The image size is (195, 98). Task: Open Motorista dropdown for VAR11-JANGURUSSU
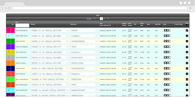84,79
